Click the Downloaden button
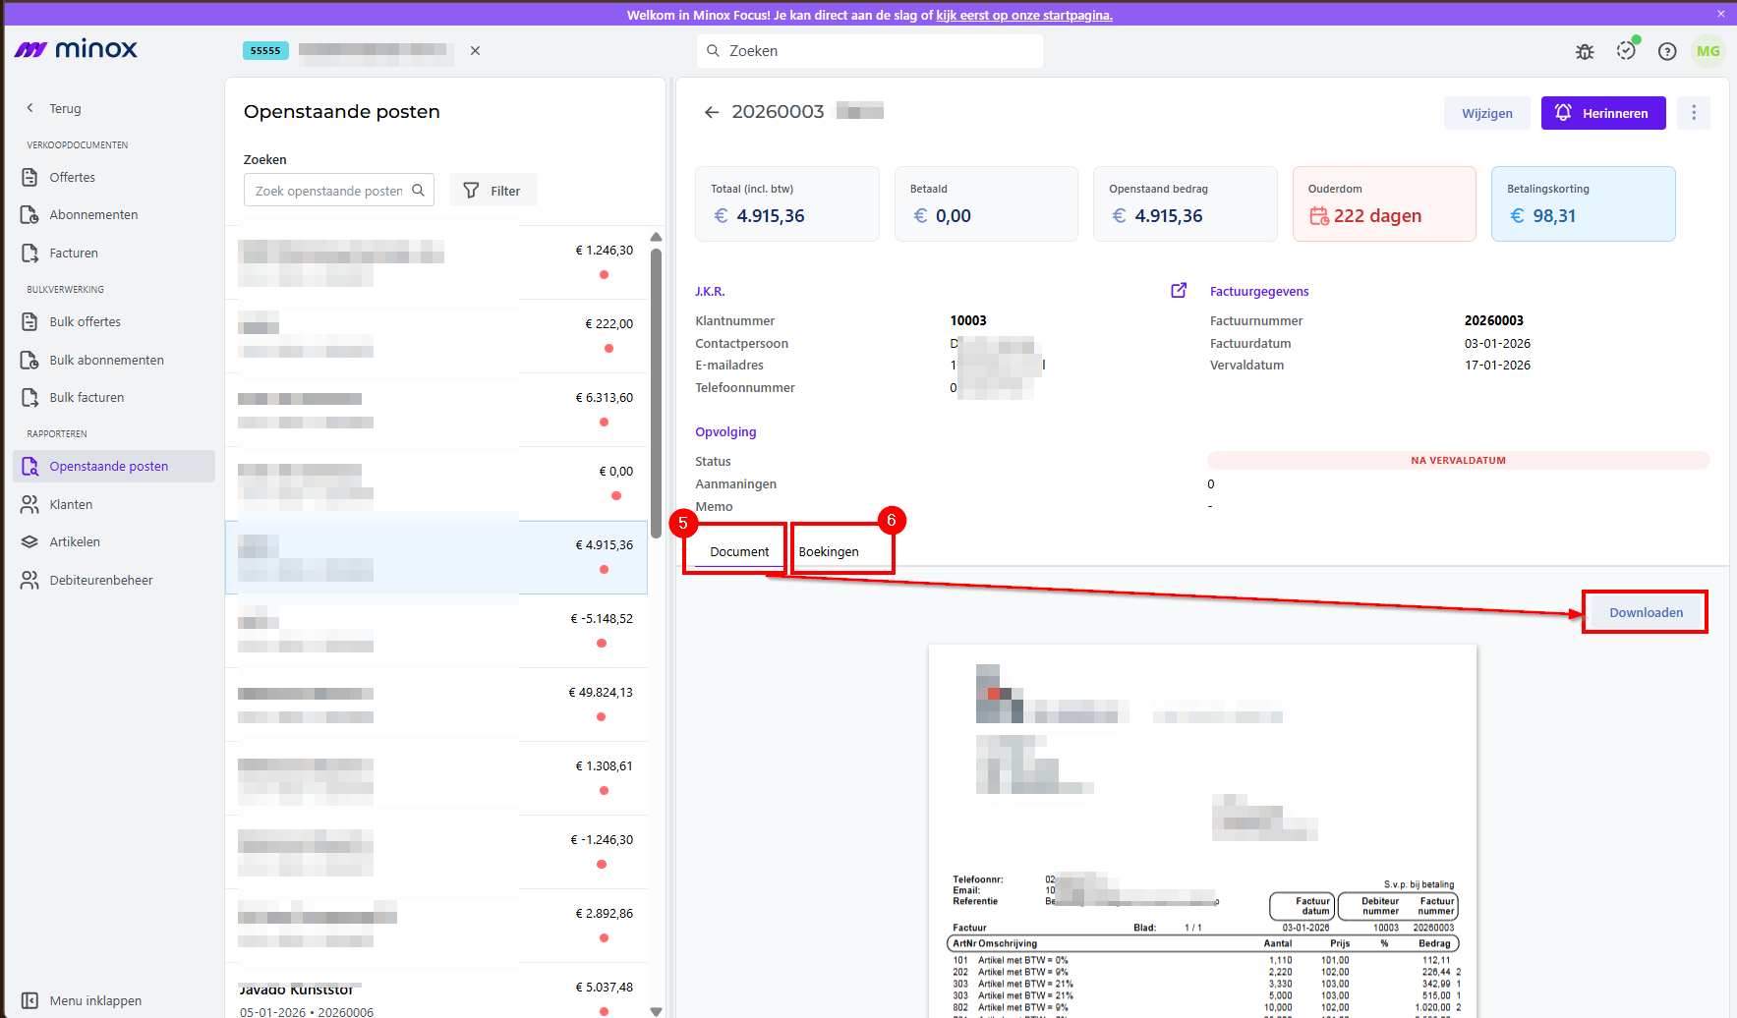Screen dimensions: 1737x1018 pos(1646,612)
